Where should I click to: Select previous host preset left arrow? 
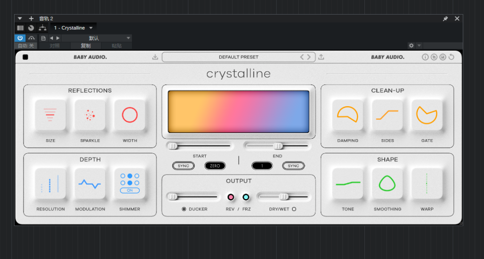point(52,38)
